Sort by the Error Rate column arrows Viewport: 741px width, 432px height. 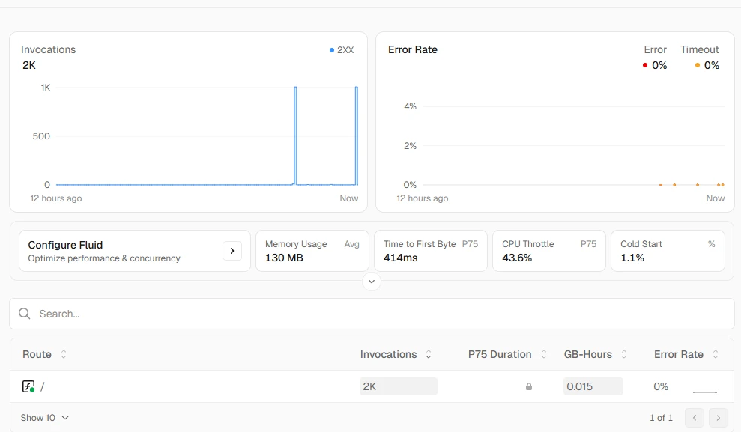coord(716,354)
